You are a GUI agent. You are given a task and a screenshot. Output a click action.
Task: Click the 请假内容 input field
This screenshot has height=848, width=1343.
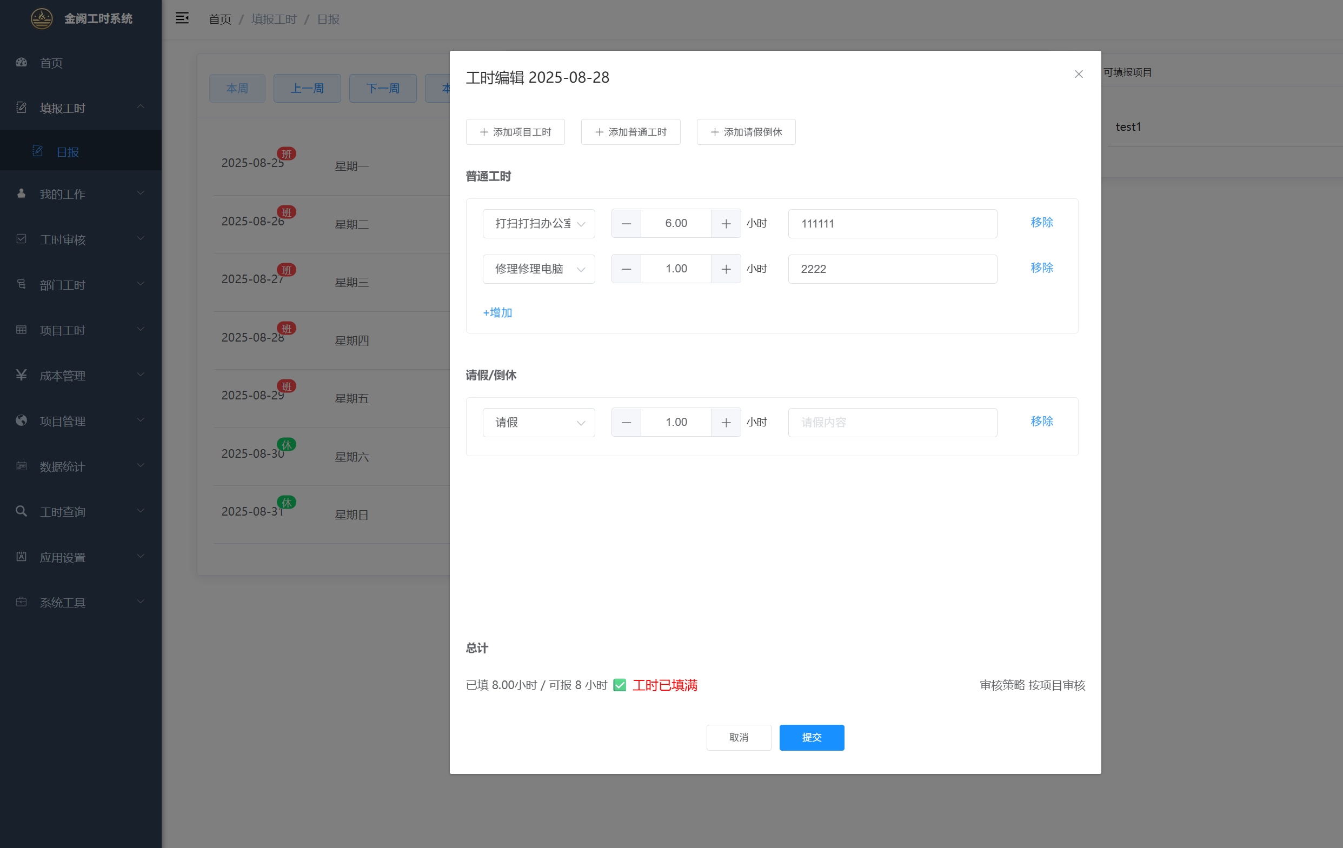pos(892,423)
